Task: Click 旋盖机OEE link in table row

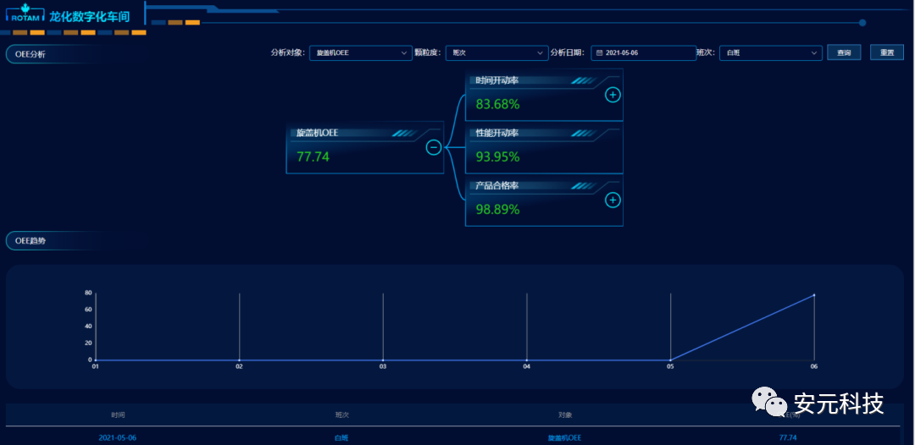Action: point(564,437)
